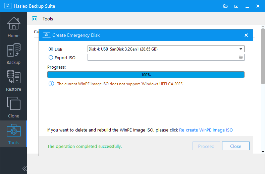Click the info icon beside the WinPE warning
The image size is (265, 174).
(51, 84)
